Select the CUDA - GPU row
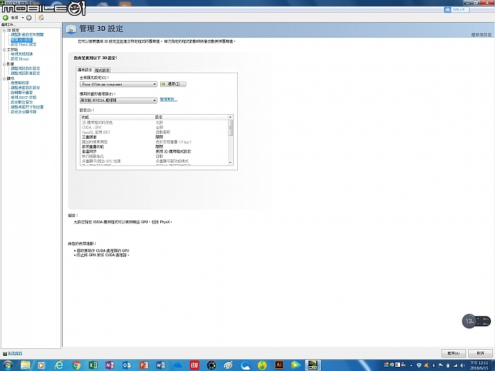 coord(155,128)
